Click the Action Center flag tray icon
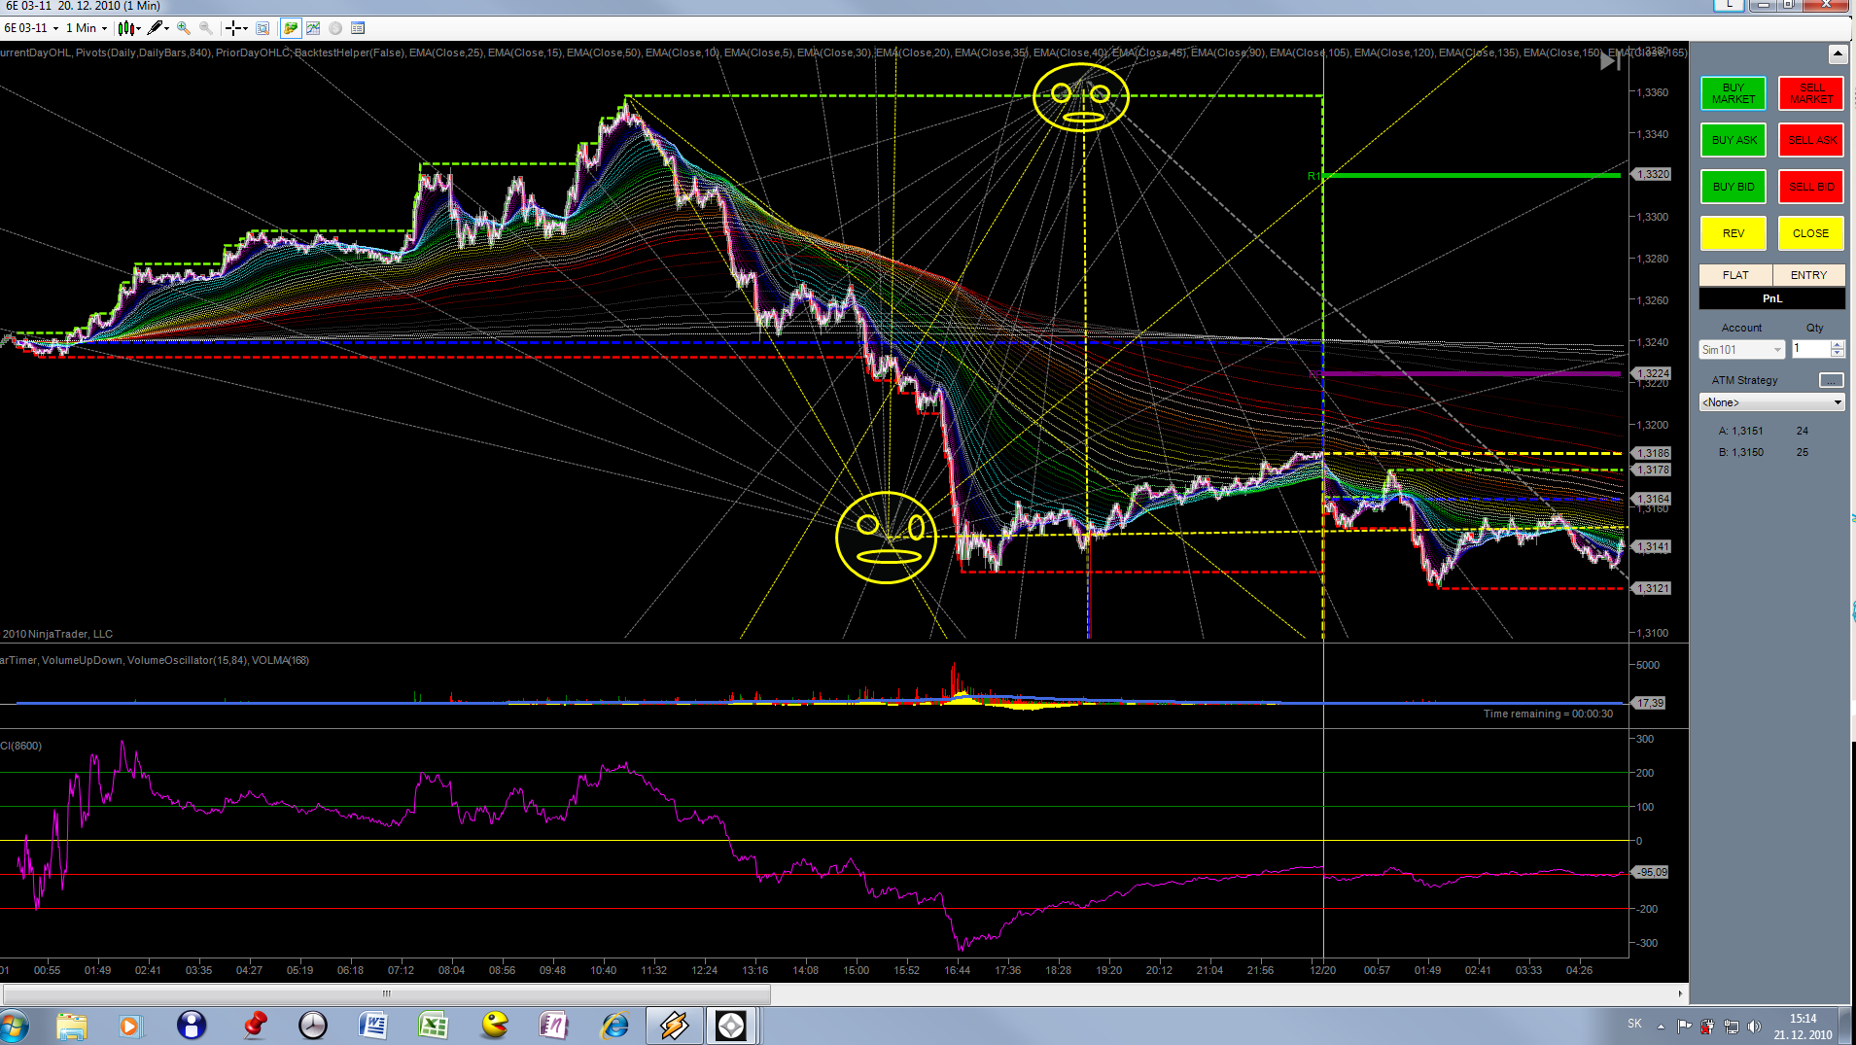The width and height of the screenshot is (1856, 1045). (x=1684, y=1026)
